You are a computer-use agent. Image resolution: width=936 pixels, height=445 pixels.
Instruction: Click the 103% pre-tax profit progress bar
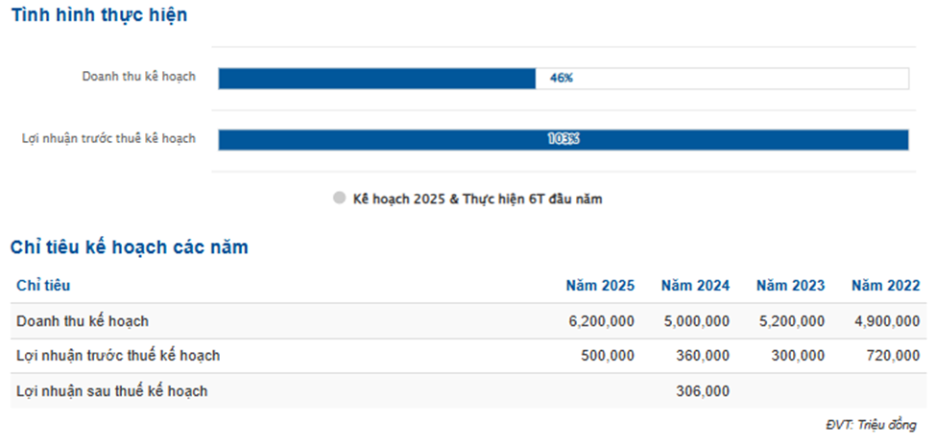pos(563,139)
